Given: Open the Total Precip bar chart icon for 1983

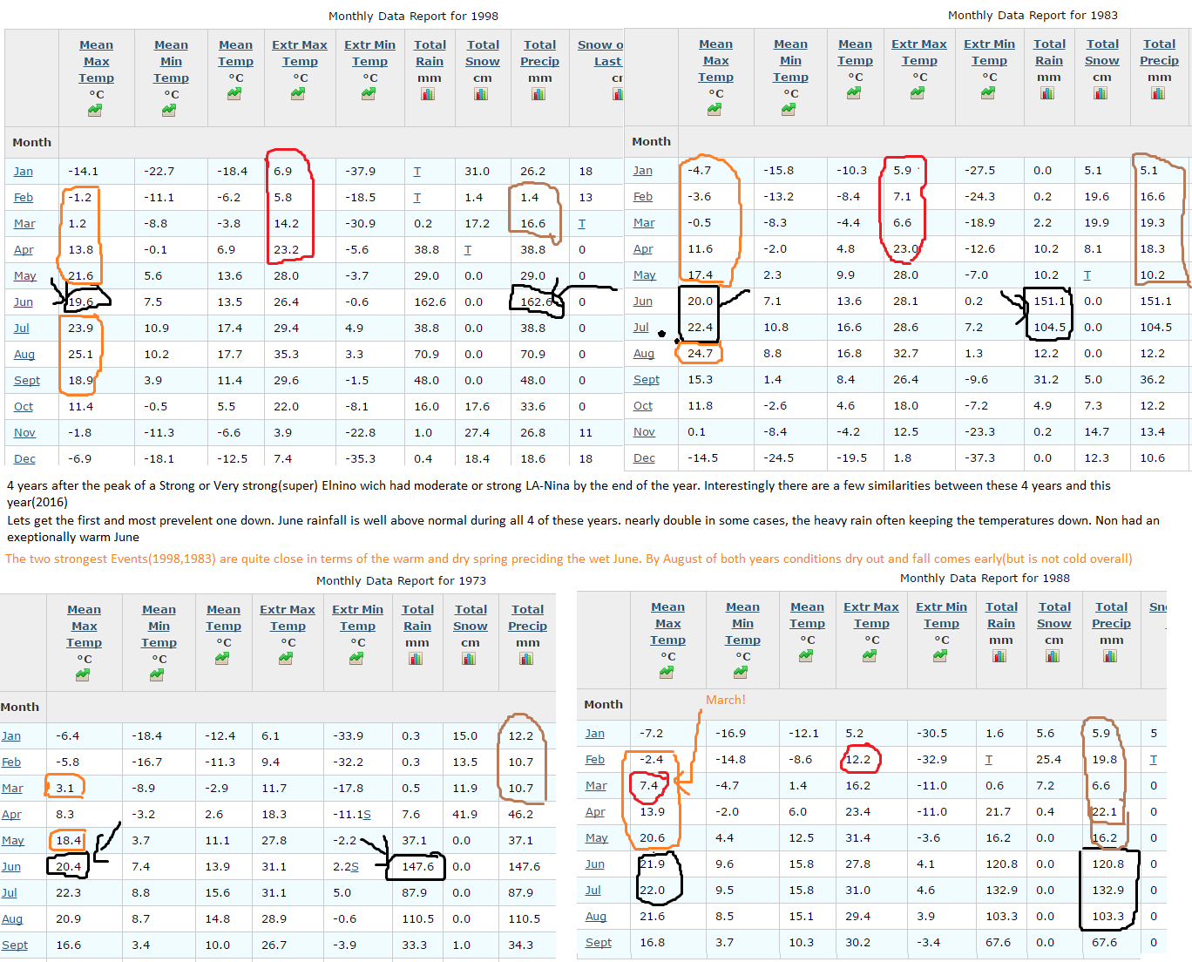Looking at the screenshot, I should point(1158,93).
